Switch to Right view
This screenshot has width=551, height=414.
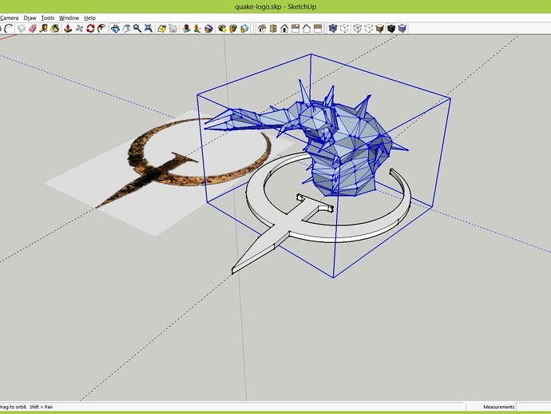(x=295, y=29)
